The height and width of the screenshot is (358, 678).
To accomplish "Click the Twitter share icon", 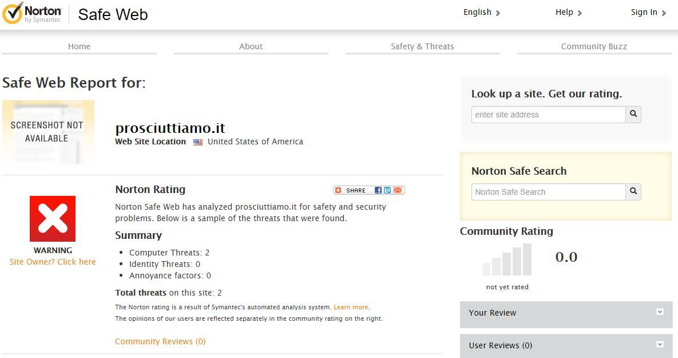I will coord(387,190).
